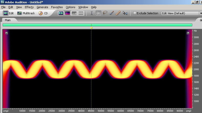Click the yellow playhead marker at top

(x=92, y=28)
